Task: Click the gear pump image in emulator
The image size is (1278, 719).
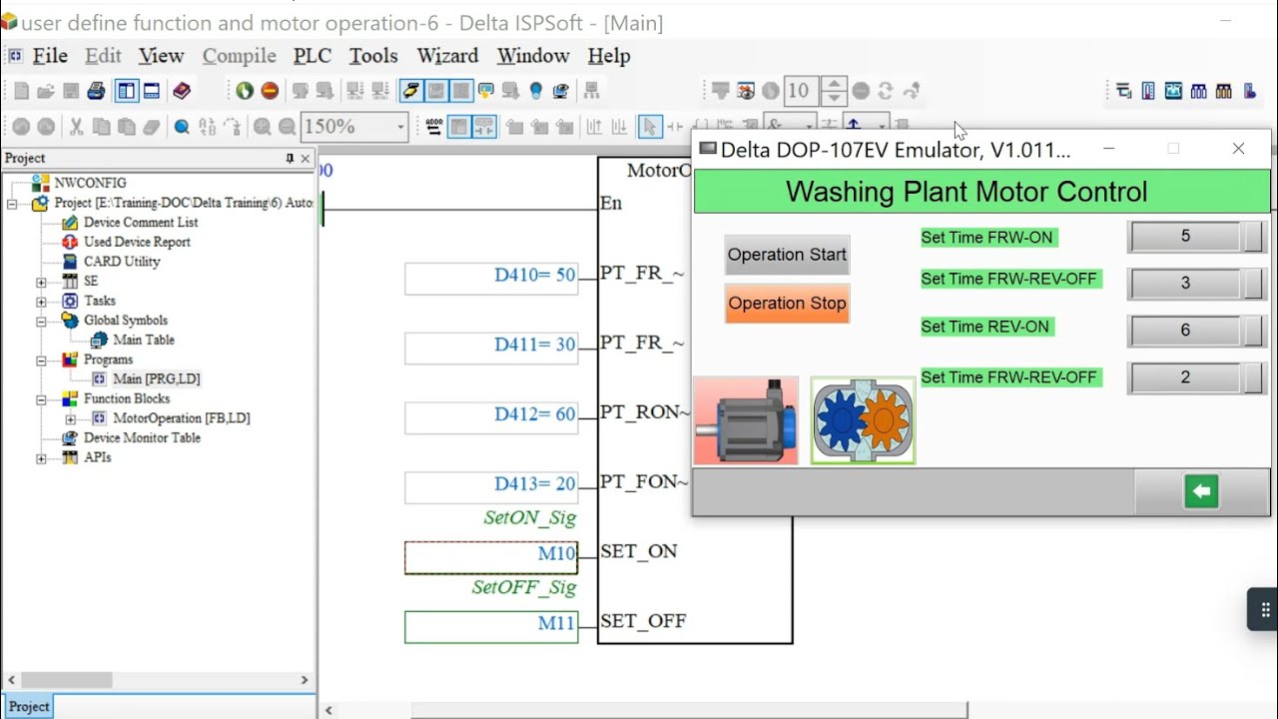Action: [x=863, y=420]
